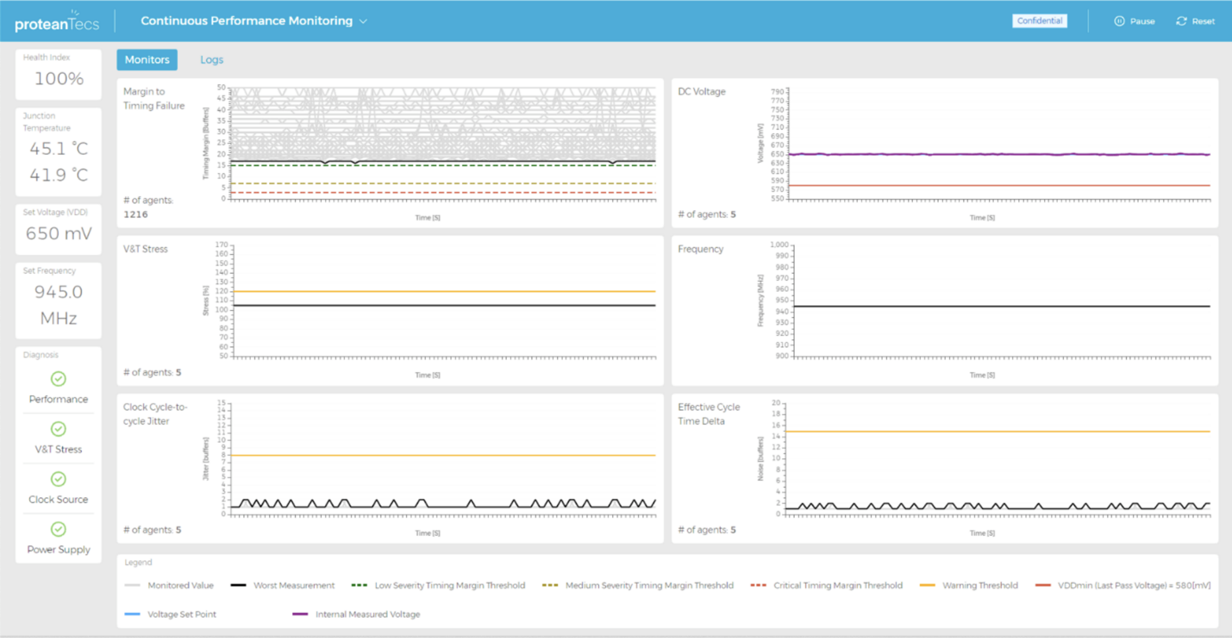Toggle the Monitored Value legend entry
This screenshot has width=1232, height=638.
pos(180,585)
